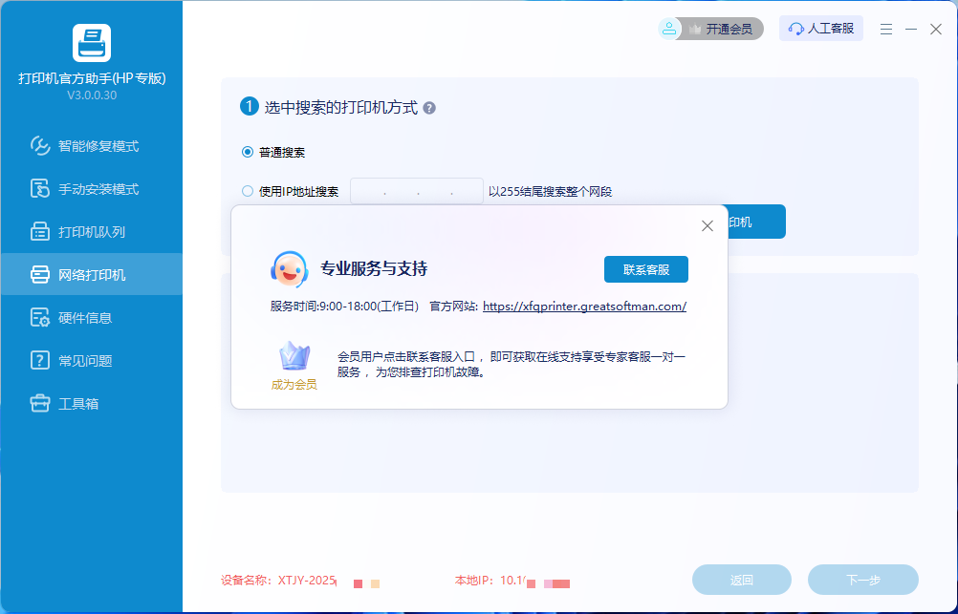The height and width of the screenshot is (614, 958).
Task: Click the toolbox (工具箱) icon
Action: click(x=40, y=404)
